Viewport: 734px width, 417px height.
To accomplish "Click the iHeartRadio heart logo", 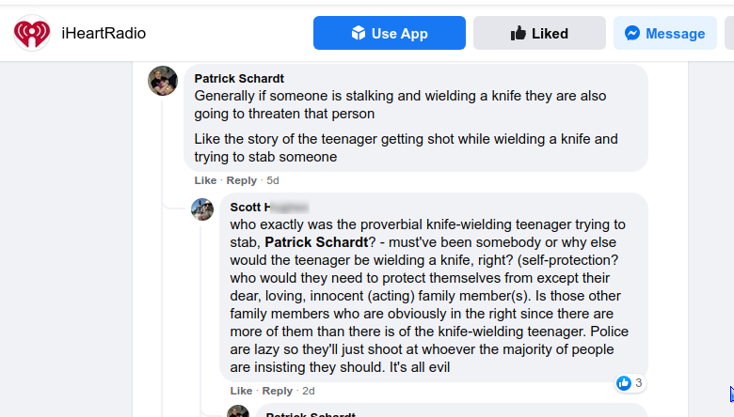I will (31, 34).
